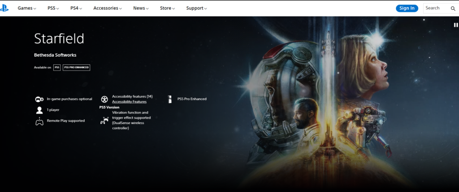Click the in-game purchases controller icon

(39, 99)
